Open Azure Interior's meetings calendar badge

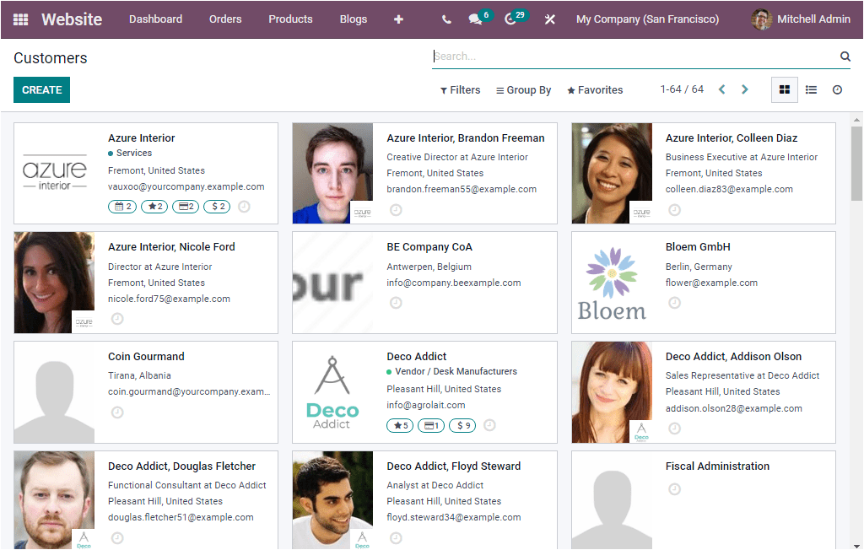click(x=122, y=206)
